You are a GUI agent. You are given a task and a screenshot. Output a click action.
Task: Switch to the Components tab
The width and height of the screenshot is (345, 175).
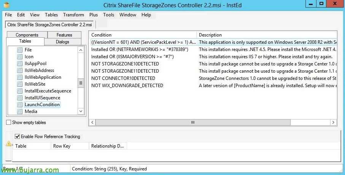27,35
